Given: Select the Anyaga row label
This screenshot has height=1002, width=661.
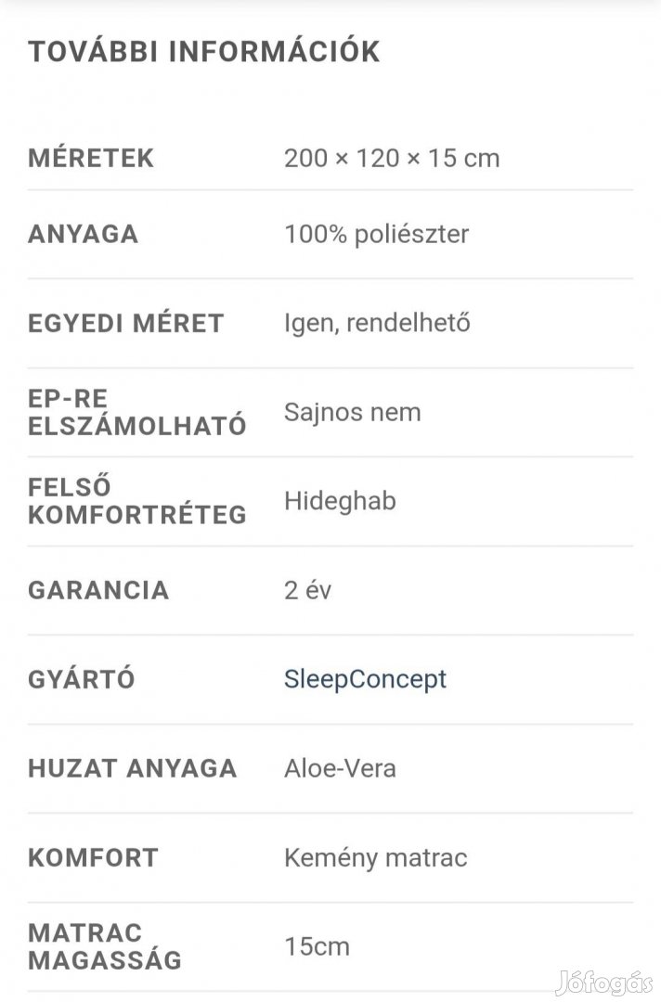Looking at the screenshot, I should click(84, 234).
